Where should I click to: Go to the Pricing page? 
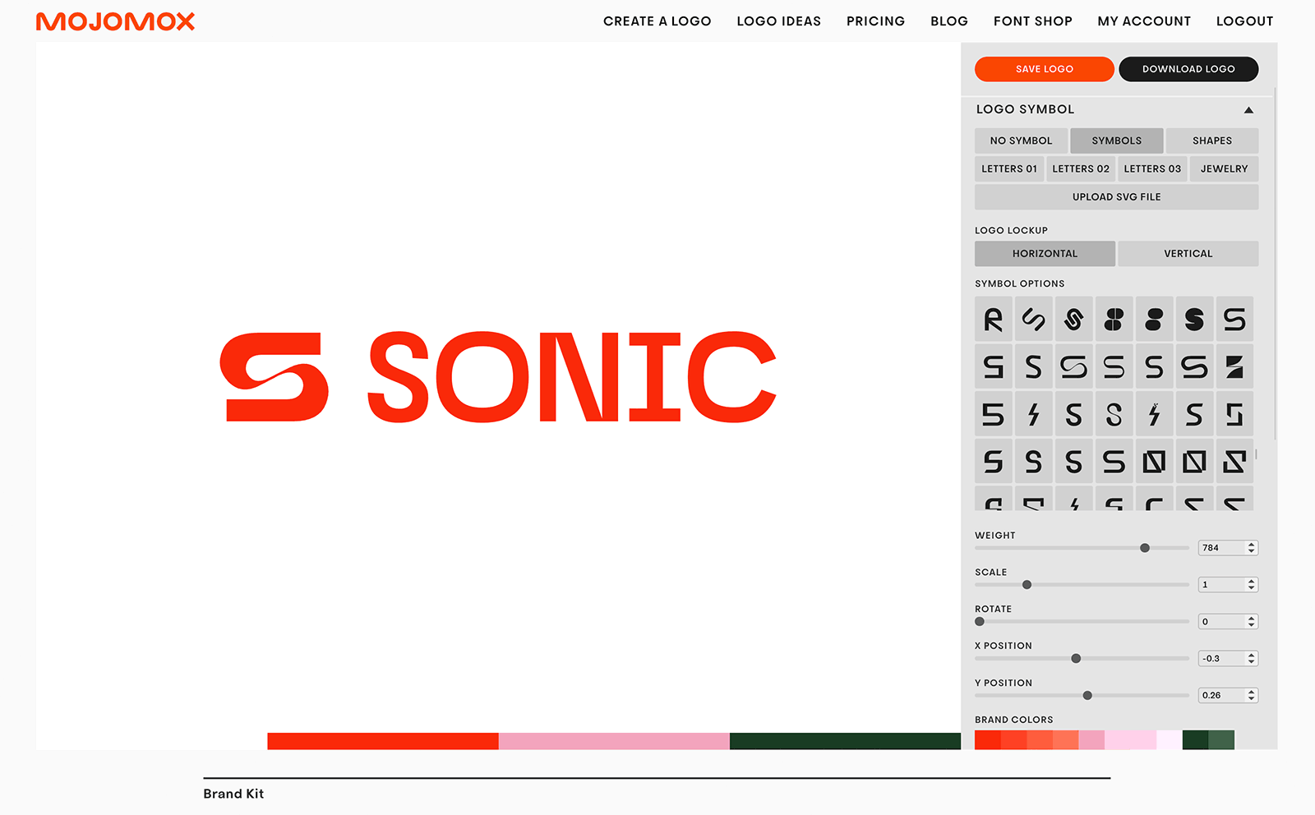[875, 21]
